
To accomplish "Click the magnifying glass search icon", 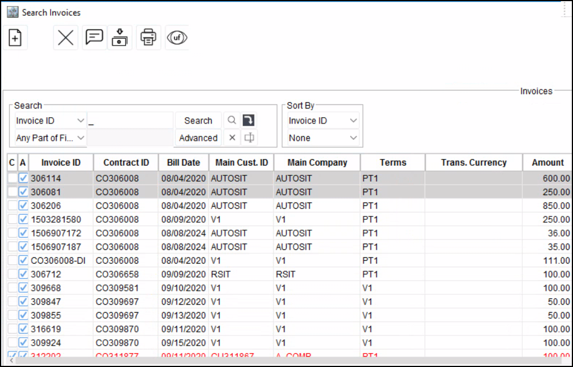I will click(x=231, y=121).
